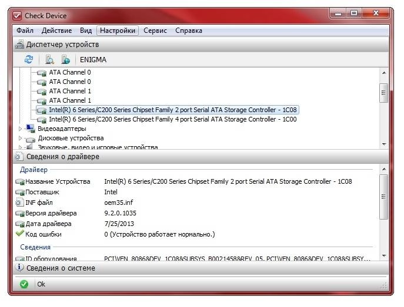The height and width of the screenshot is (307, 404).
Task: Collapse the Диспетчер устройств panel header
Action: tap(201, 45)
